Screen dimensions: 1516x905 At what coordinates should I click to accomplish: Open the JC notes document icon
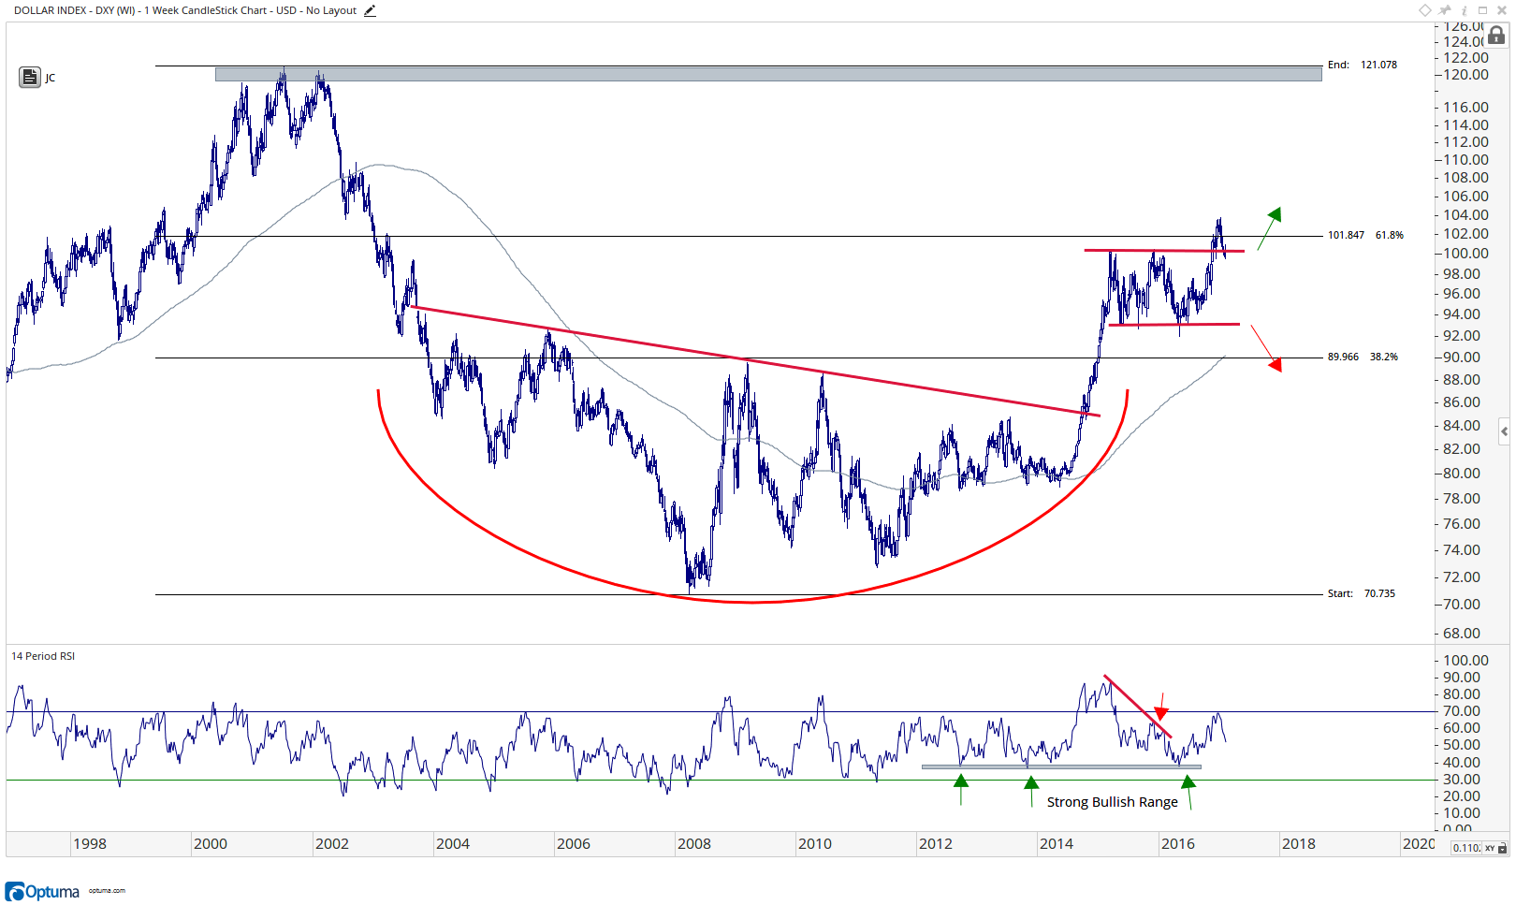point(29,77)
